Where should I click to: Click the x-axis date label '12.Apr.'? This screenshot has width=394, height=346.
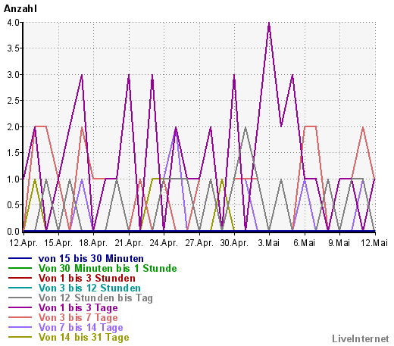[23, 243]
